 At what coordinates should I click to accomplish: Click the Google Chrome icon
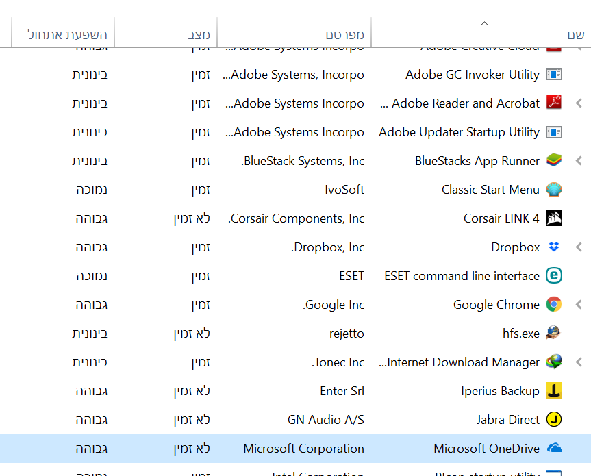(x=554, y=305)
